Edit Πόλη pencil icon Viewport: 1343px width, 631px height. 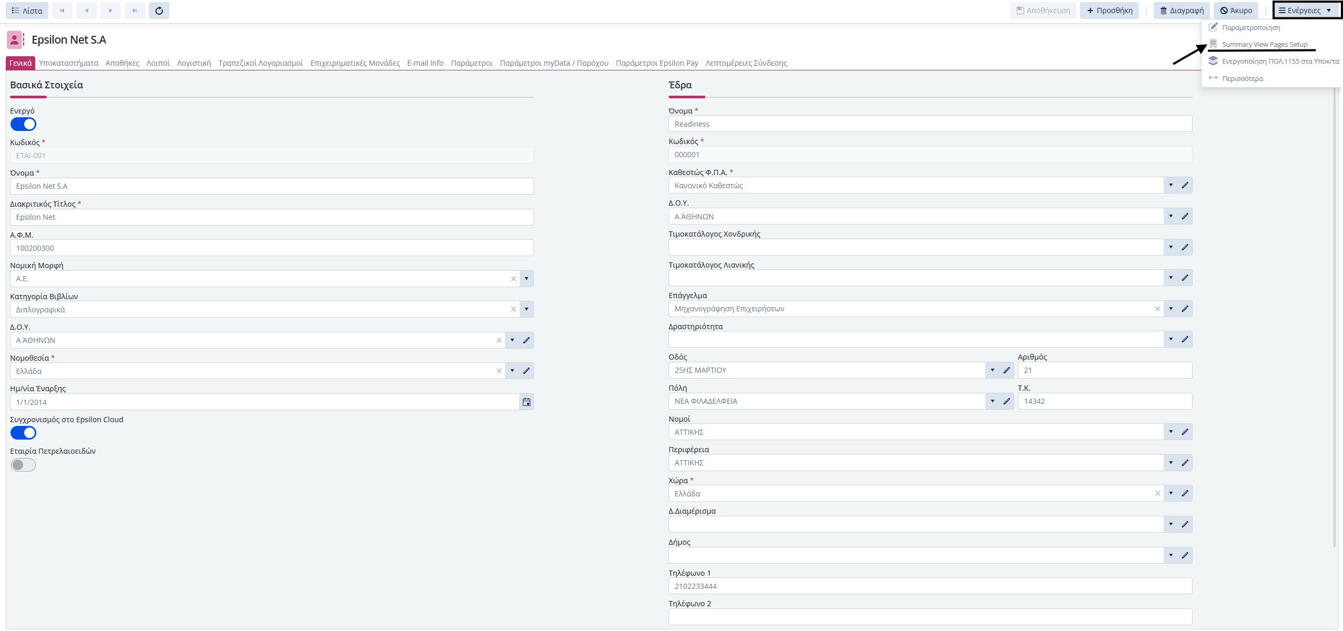[1006, 401]
